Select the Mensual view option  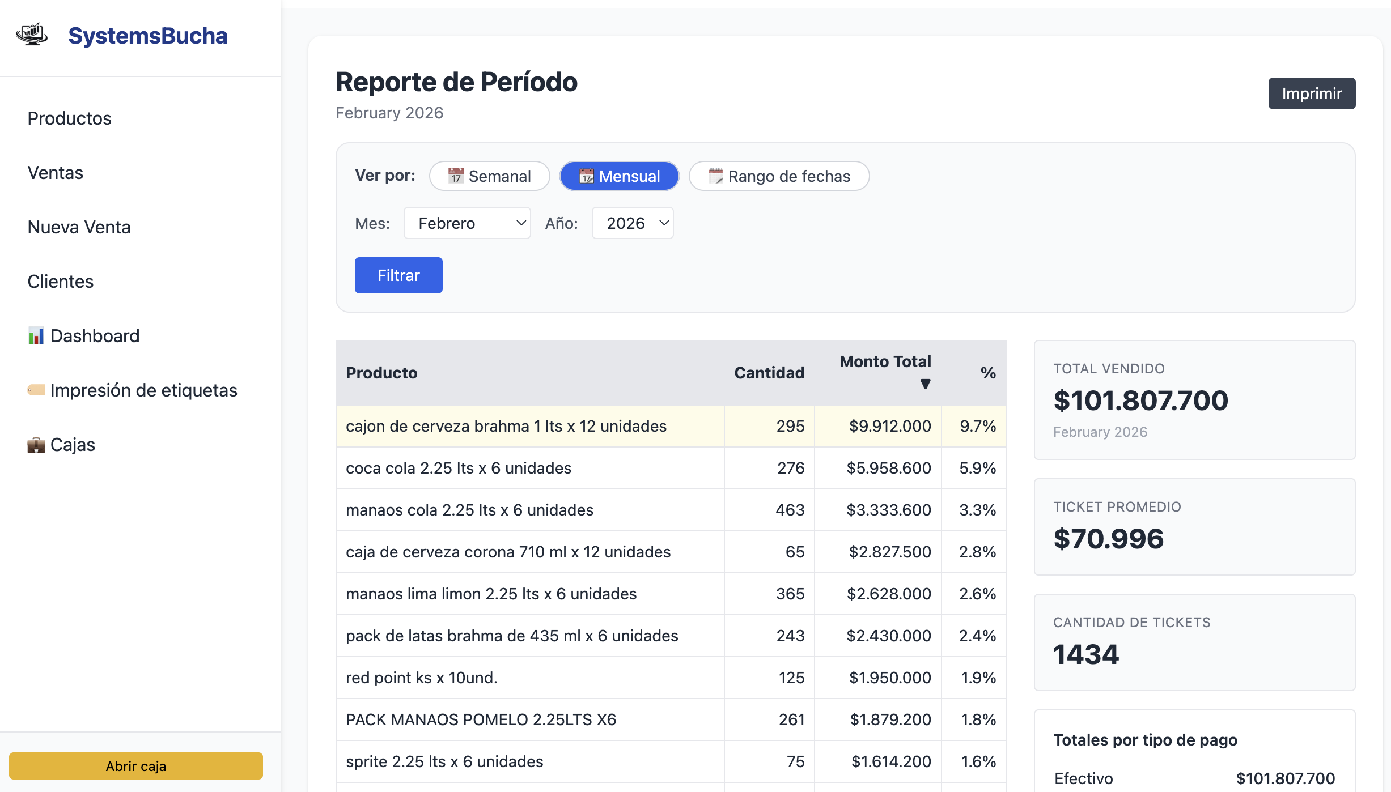[619, 176]
